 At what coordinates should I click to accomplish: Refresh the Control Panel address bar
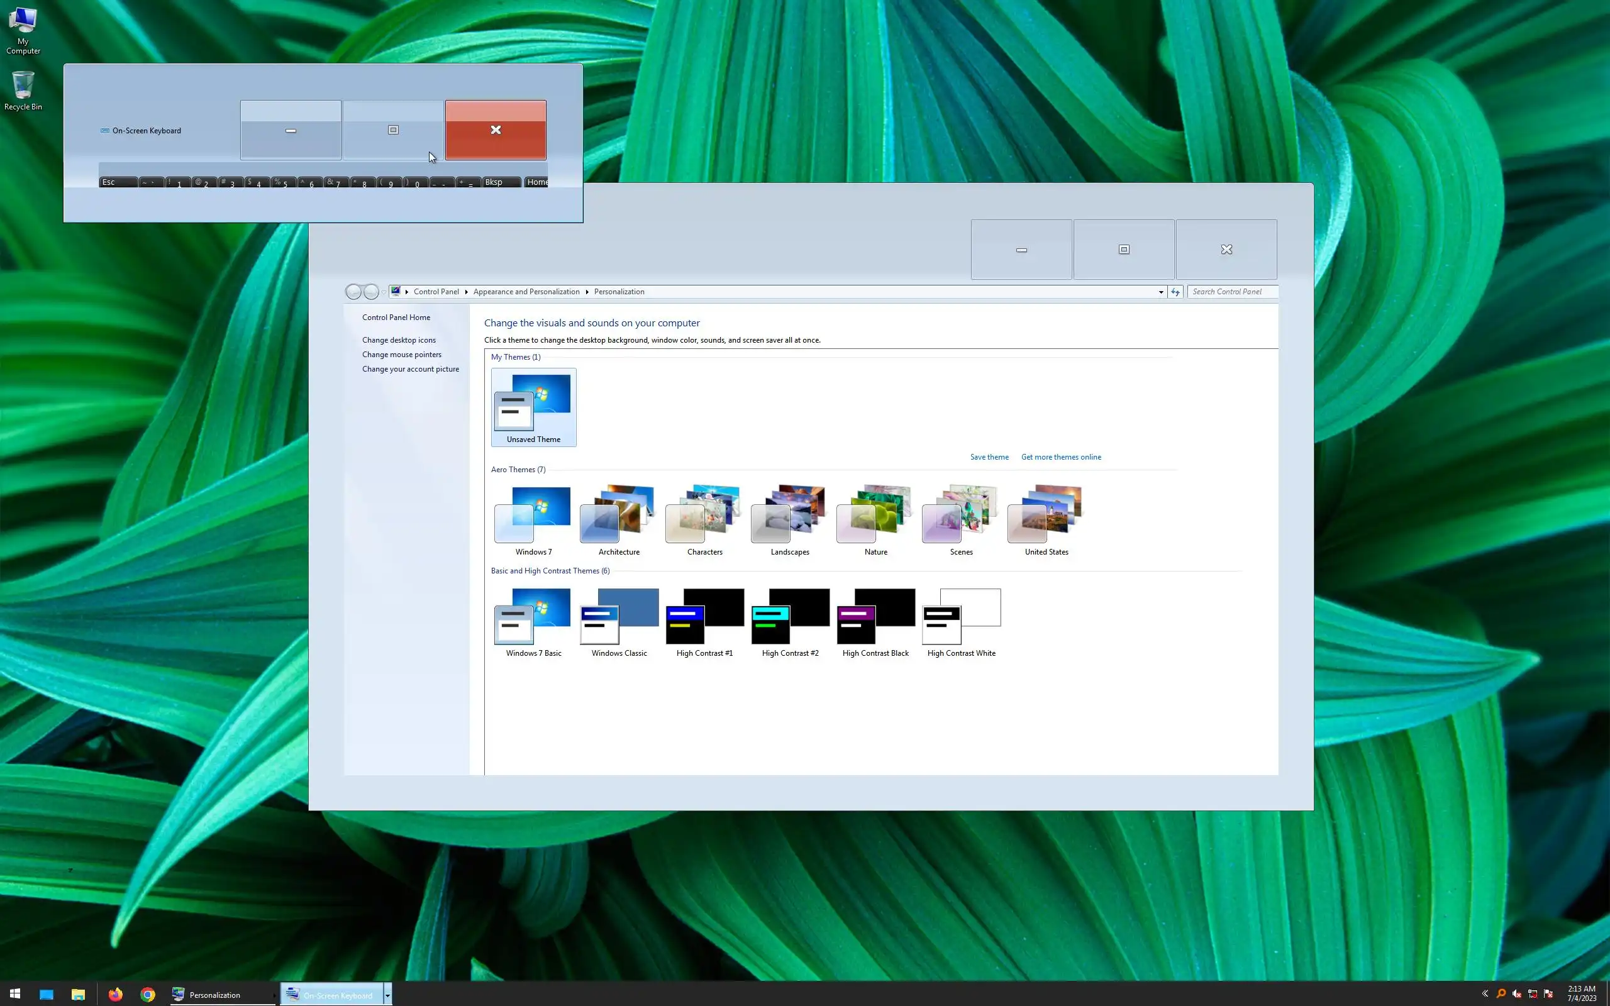(x=1175, y=291)
